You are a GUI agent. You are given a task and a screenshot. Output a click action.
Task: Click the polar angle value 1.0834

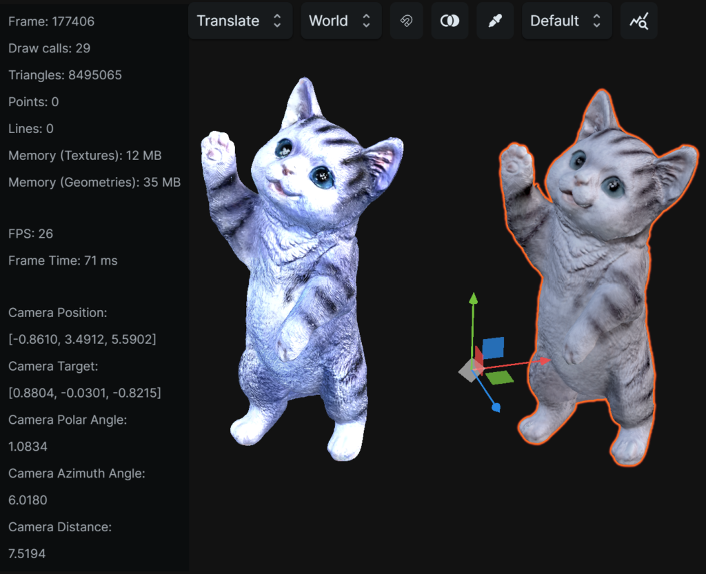28,447
